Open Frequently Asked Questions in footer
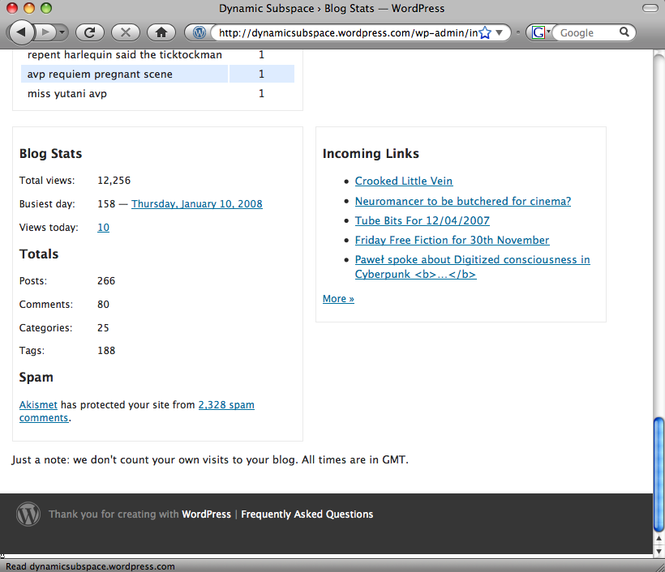 tap(307, 514)
